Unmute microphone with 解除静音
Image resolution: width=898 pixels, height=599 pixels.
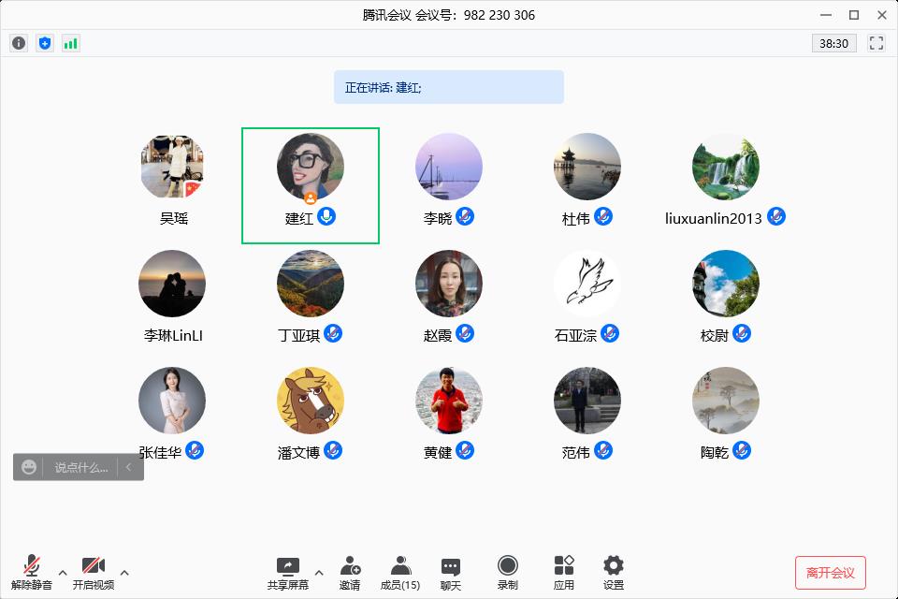[x=32, y=572]
